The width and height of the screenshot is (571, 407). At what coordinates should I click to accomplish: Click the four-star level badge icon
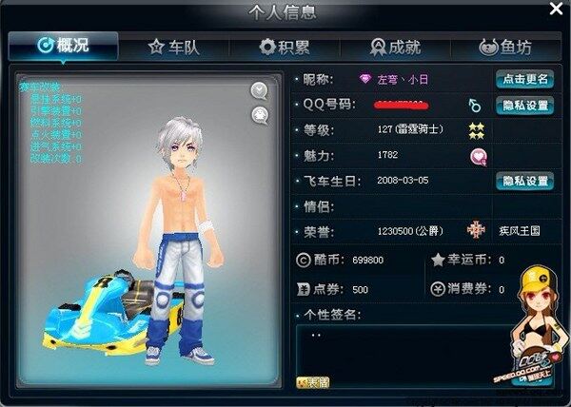coord(477,131)
